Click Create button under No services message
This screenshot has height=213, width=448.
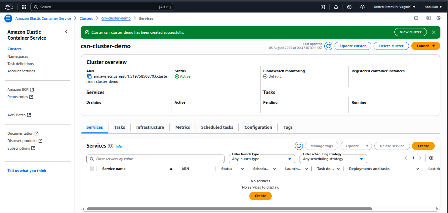(x=260, y=196)
